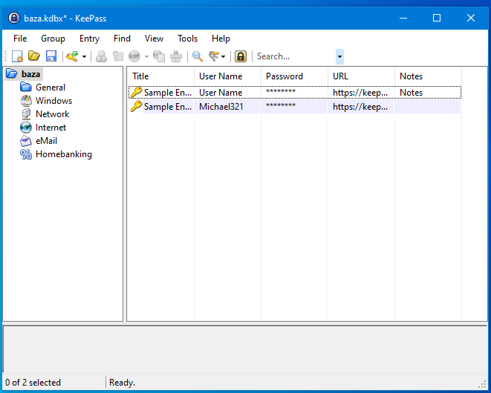Screen dimensions: 491x393
Task: Expand the Search box dropdown arrow
Action: click(x=339, y=56)
